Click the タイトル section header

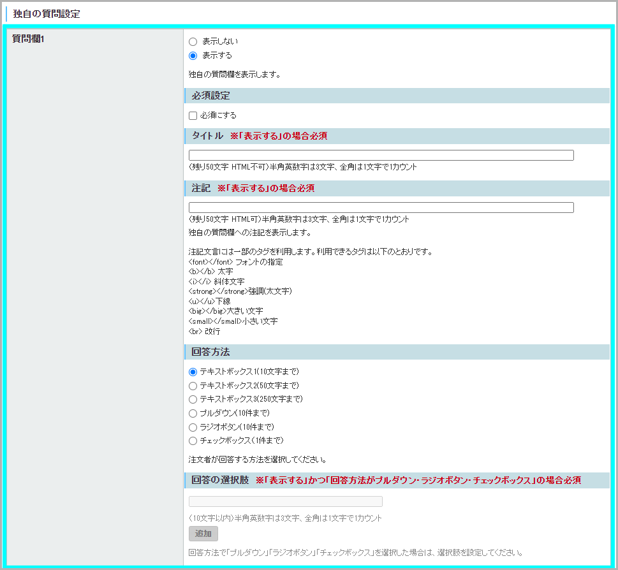click(x=397, y=136)
